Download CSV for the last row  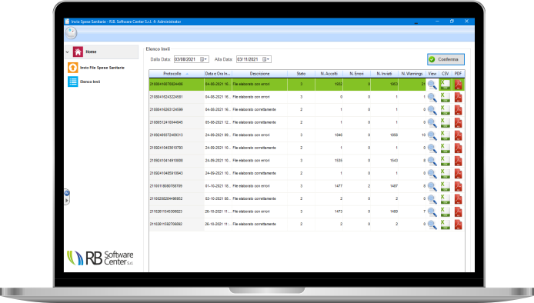click(x=445, y=225)
